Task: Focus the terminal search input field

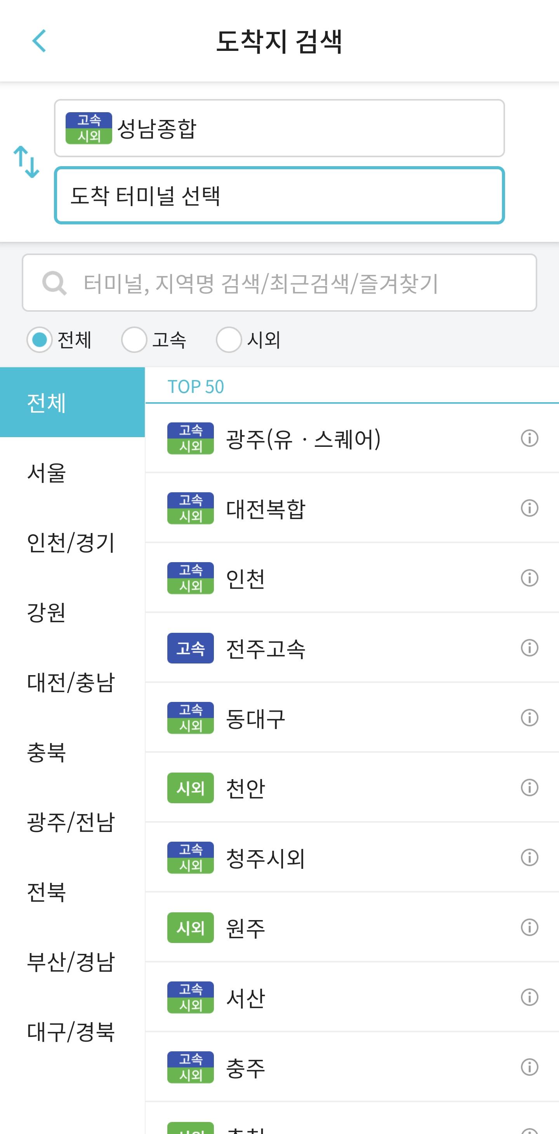Action: point(279,283)
